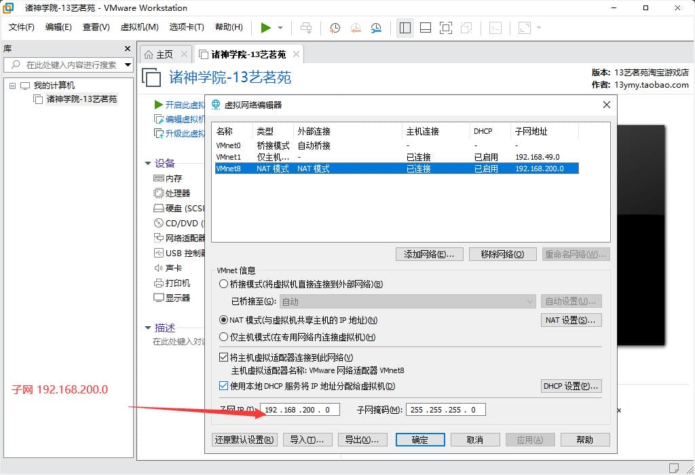The height and width of the screenshot is (475, 695).
Task: Toggle the library sidebar view icon
Action: tap(405, 28)
